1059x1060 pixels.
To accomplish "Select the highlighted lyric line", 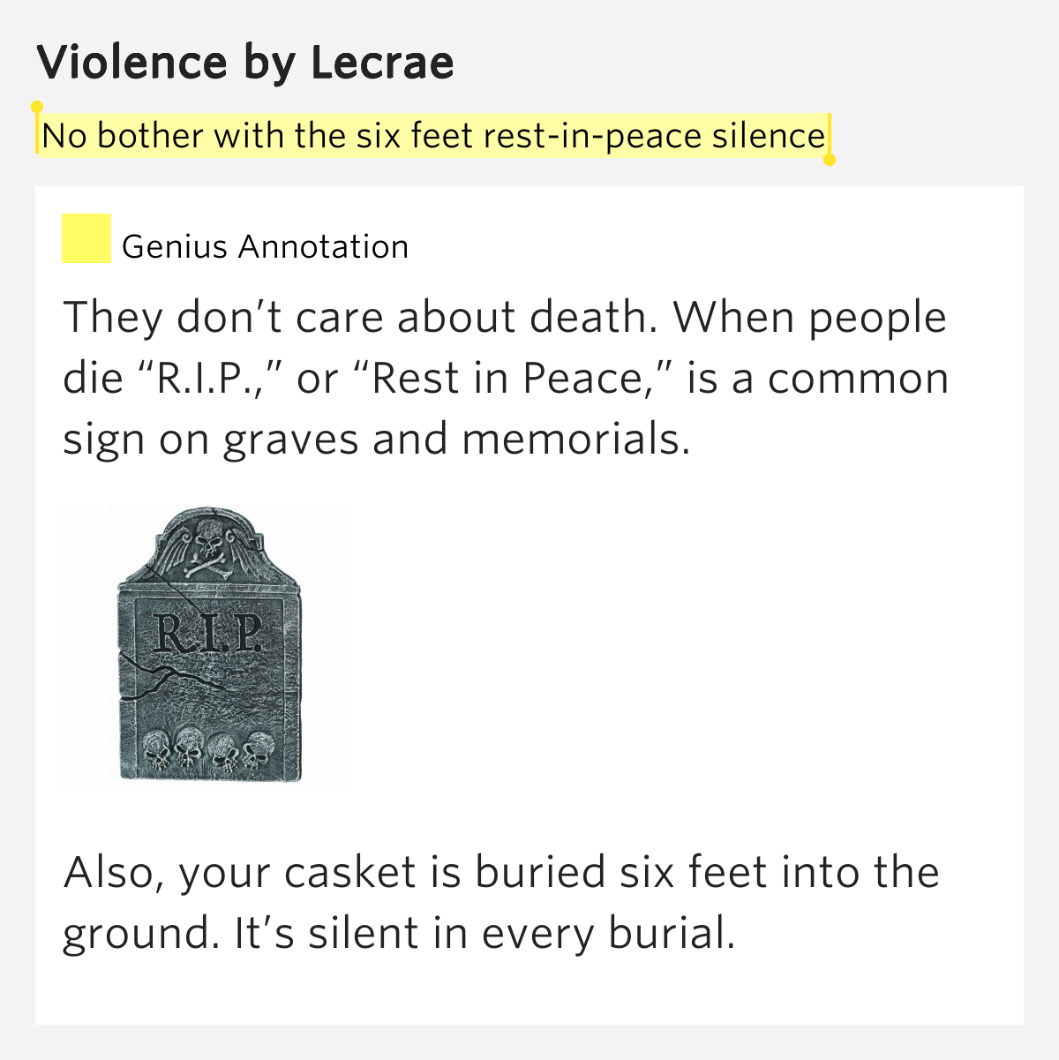I will tap(432, 136).
